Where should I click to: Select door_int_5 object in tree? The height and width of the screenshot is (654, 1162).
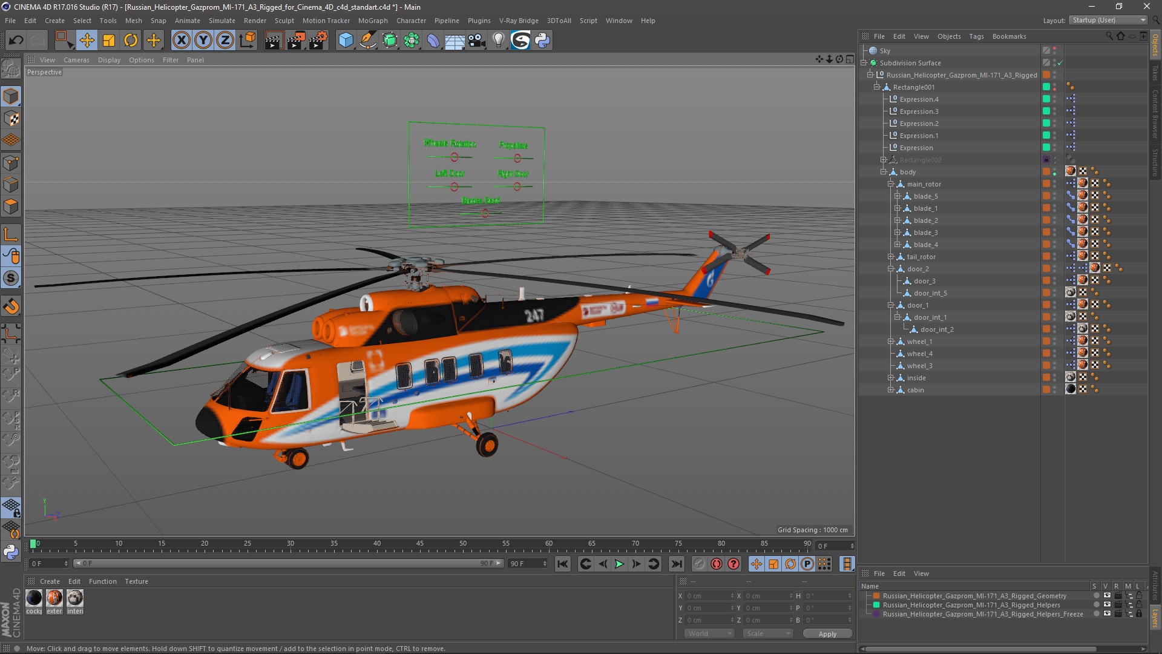tap(930, 293)
